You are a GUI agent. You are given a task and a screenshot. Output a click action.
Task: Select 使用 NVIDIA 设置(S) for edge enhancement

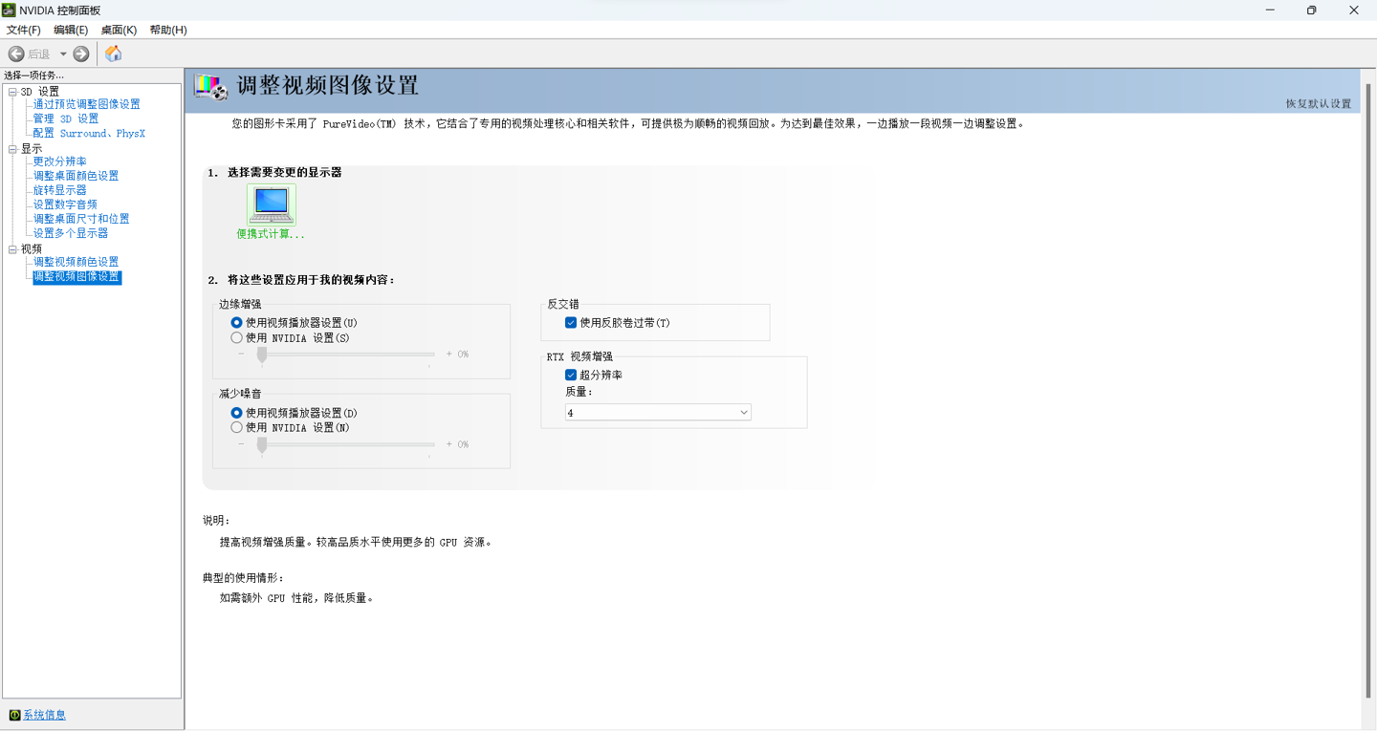236,338
